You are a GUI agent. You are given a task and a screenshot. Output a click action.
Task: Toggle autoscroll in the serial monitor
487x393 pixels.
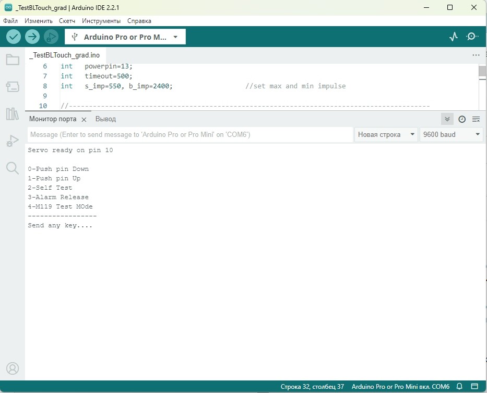(447, 119)
